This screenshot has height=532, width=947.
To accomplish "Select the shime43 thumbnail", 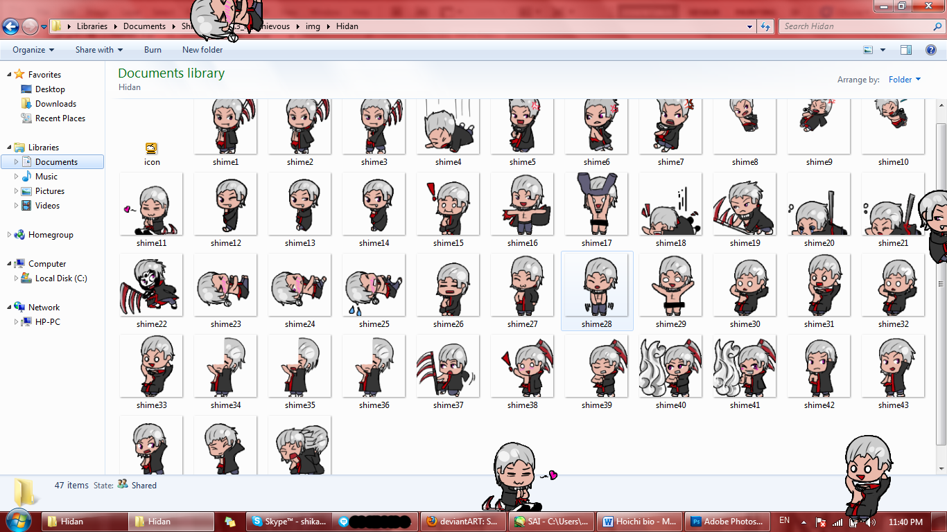I will 893,366.
